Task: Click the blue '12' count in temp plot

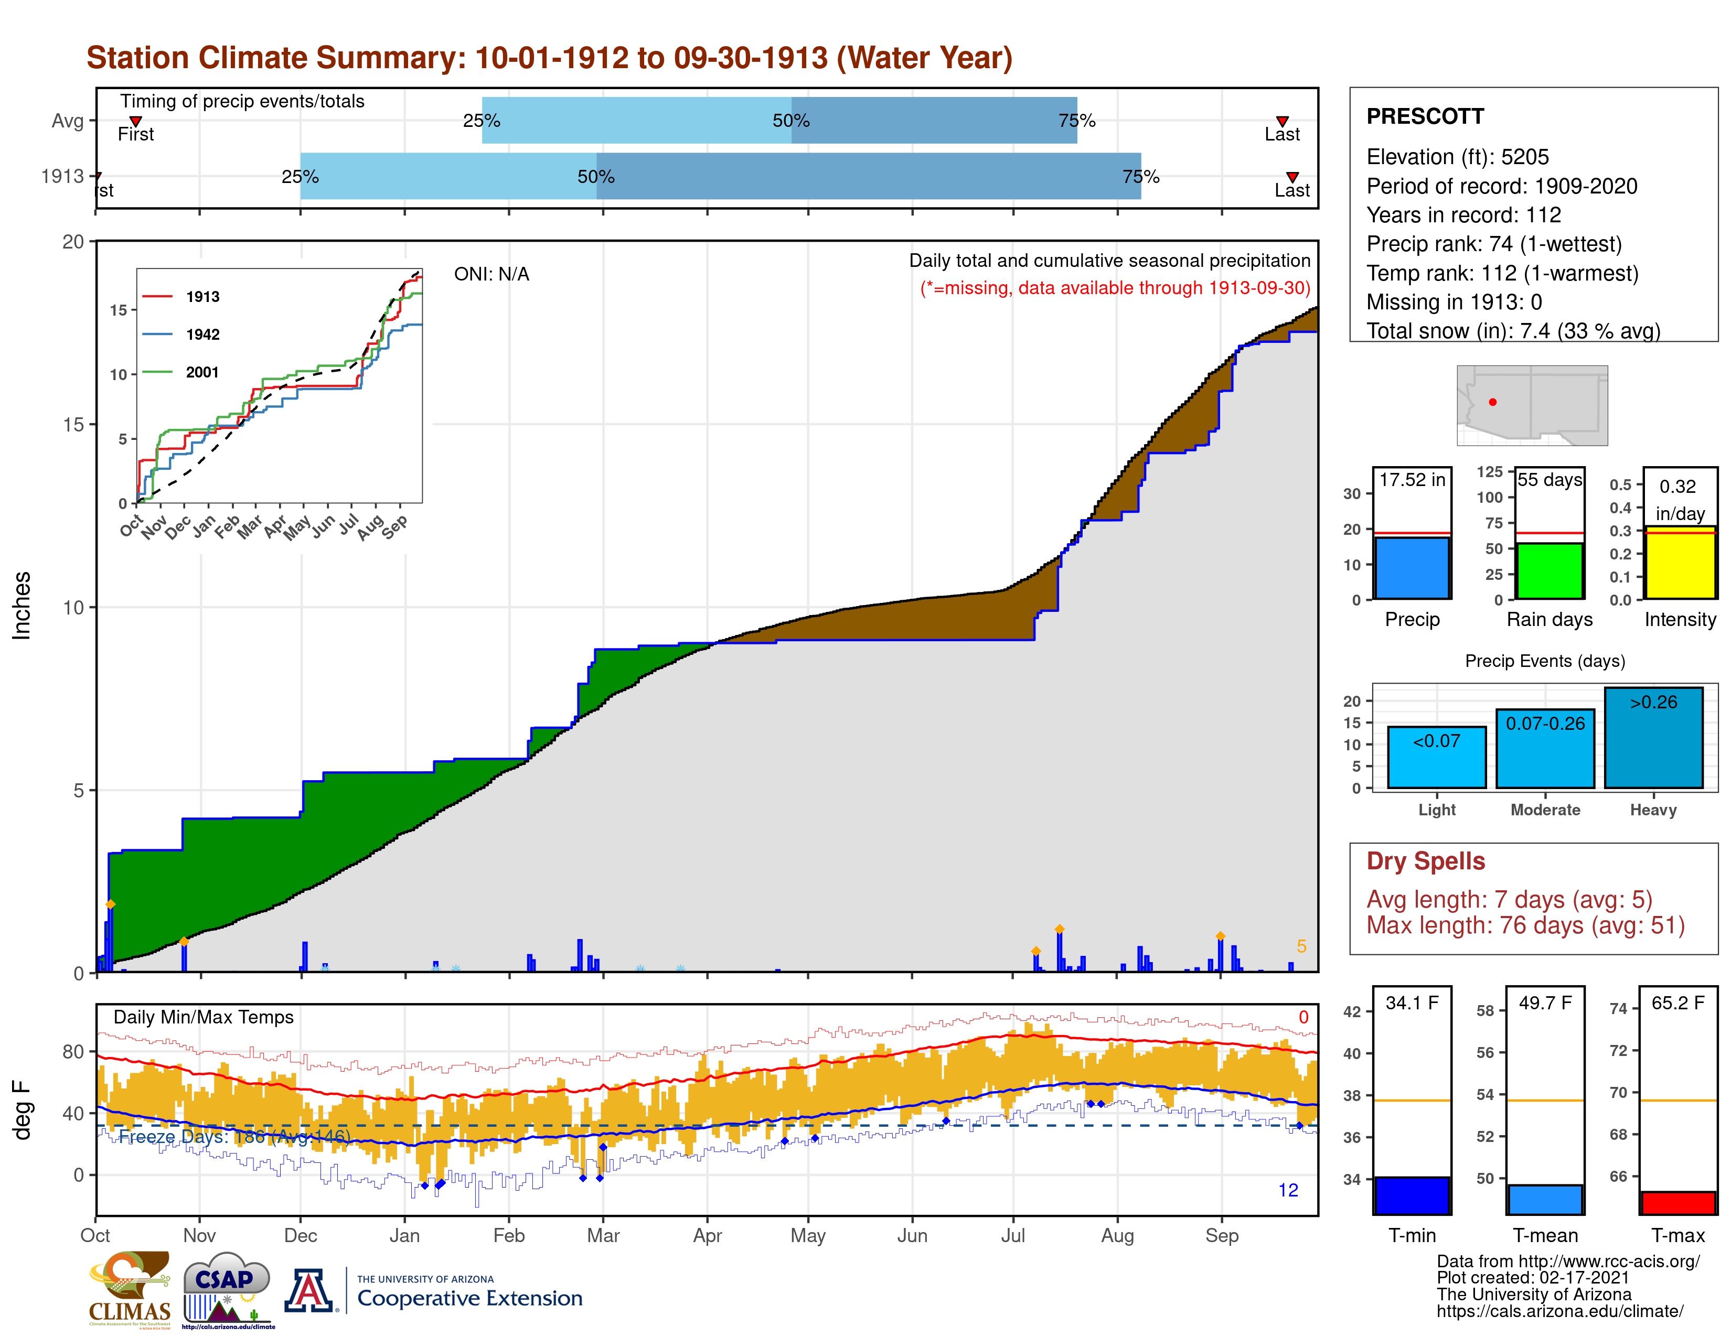Action: [1288, 1190]
